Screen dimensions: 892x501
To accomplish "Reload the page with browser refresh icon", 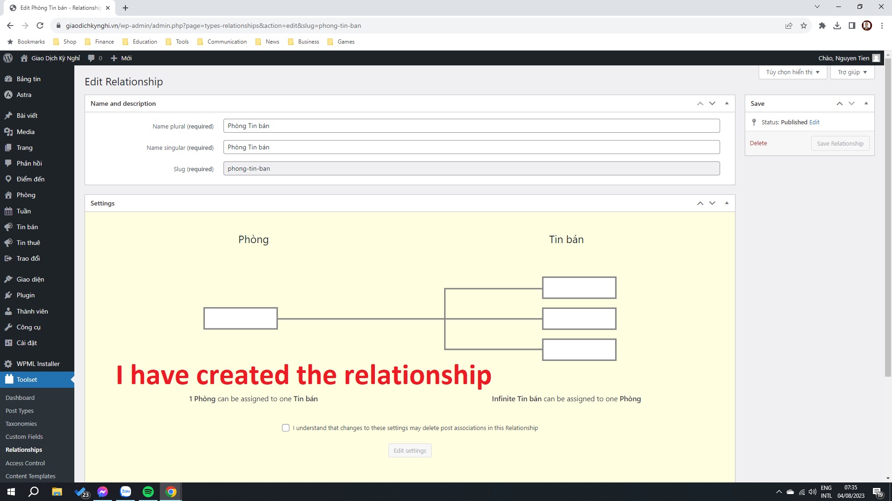I will [x=40, y=26].
